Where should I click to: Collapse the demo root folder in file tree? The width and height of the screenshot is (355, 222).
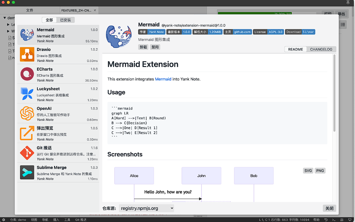(x=5, y=18)
